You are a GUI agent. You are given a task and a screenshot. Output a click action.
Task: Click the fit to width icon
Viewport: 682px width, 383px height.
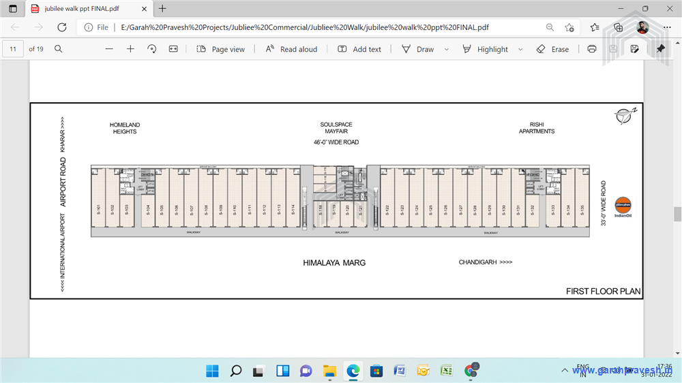pos(173,49)
